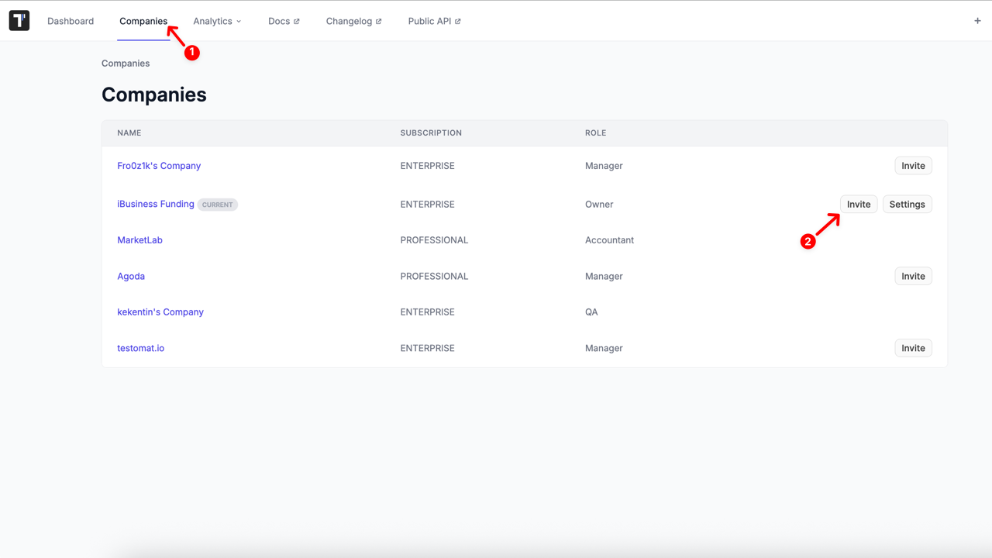Open iBusiness Funding's company page
Image resolution: width=992 pixels, height=558 pixels.
click(x=155, y=204)
